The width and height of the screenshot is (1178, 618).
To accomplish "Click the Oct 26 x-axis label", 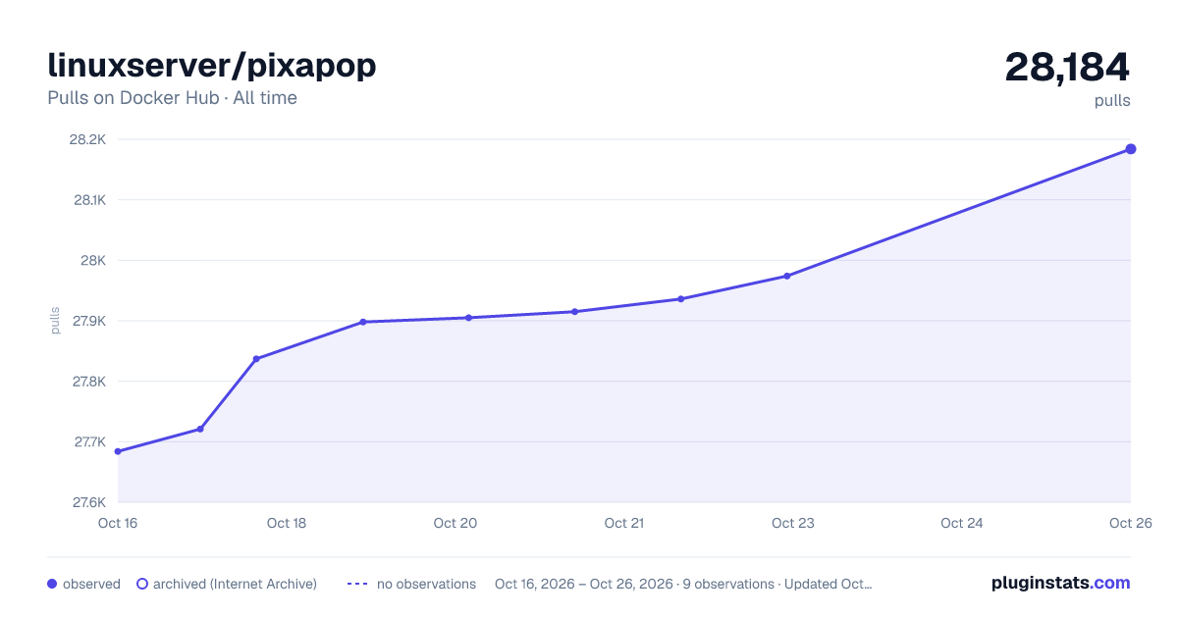I will pos(1130,523).
